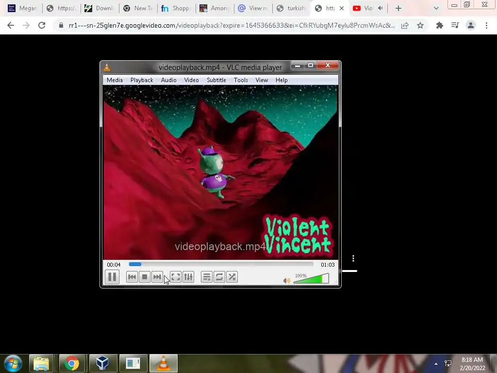This screenshot has width=497, height=373.
Task: Toggle loop mode in VLC
Action: [219, 277]
